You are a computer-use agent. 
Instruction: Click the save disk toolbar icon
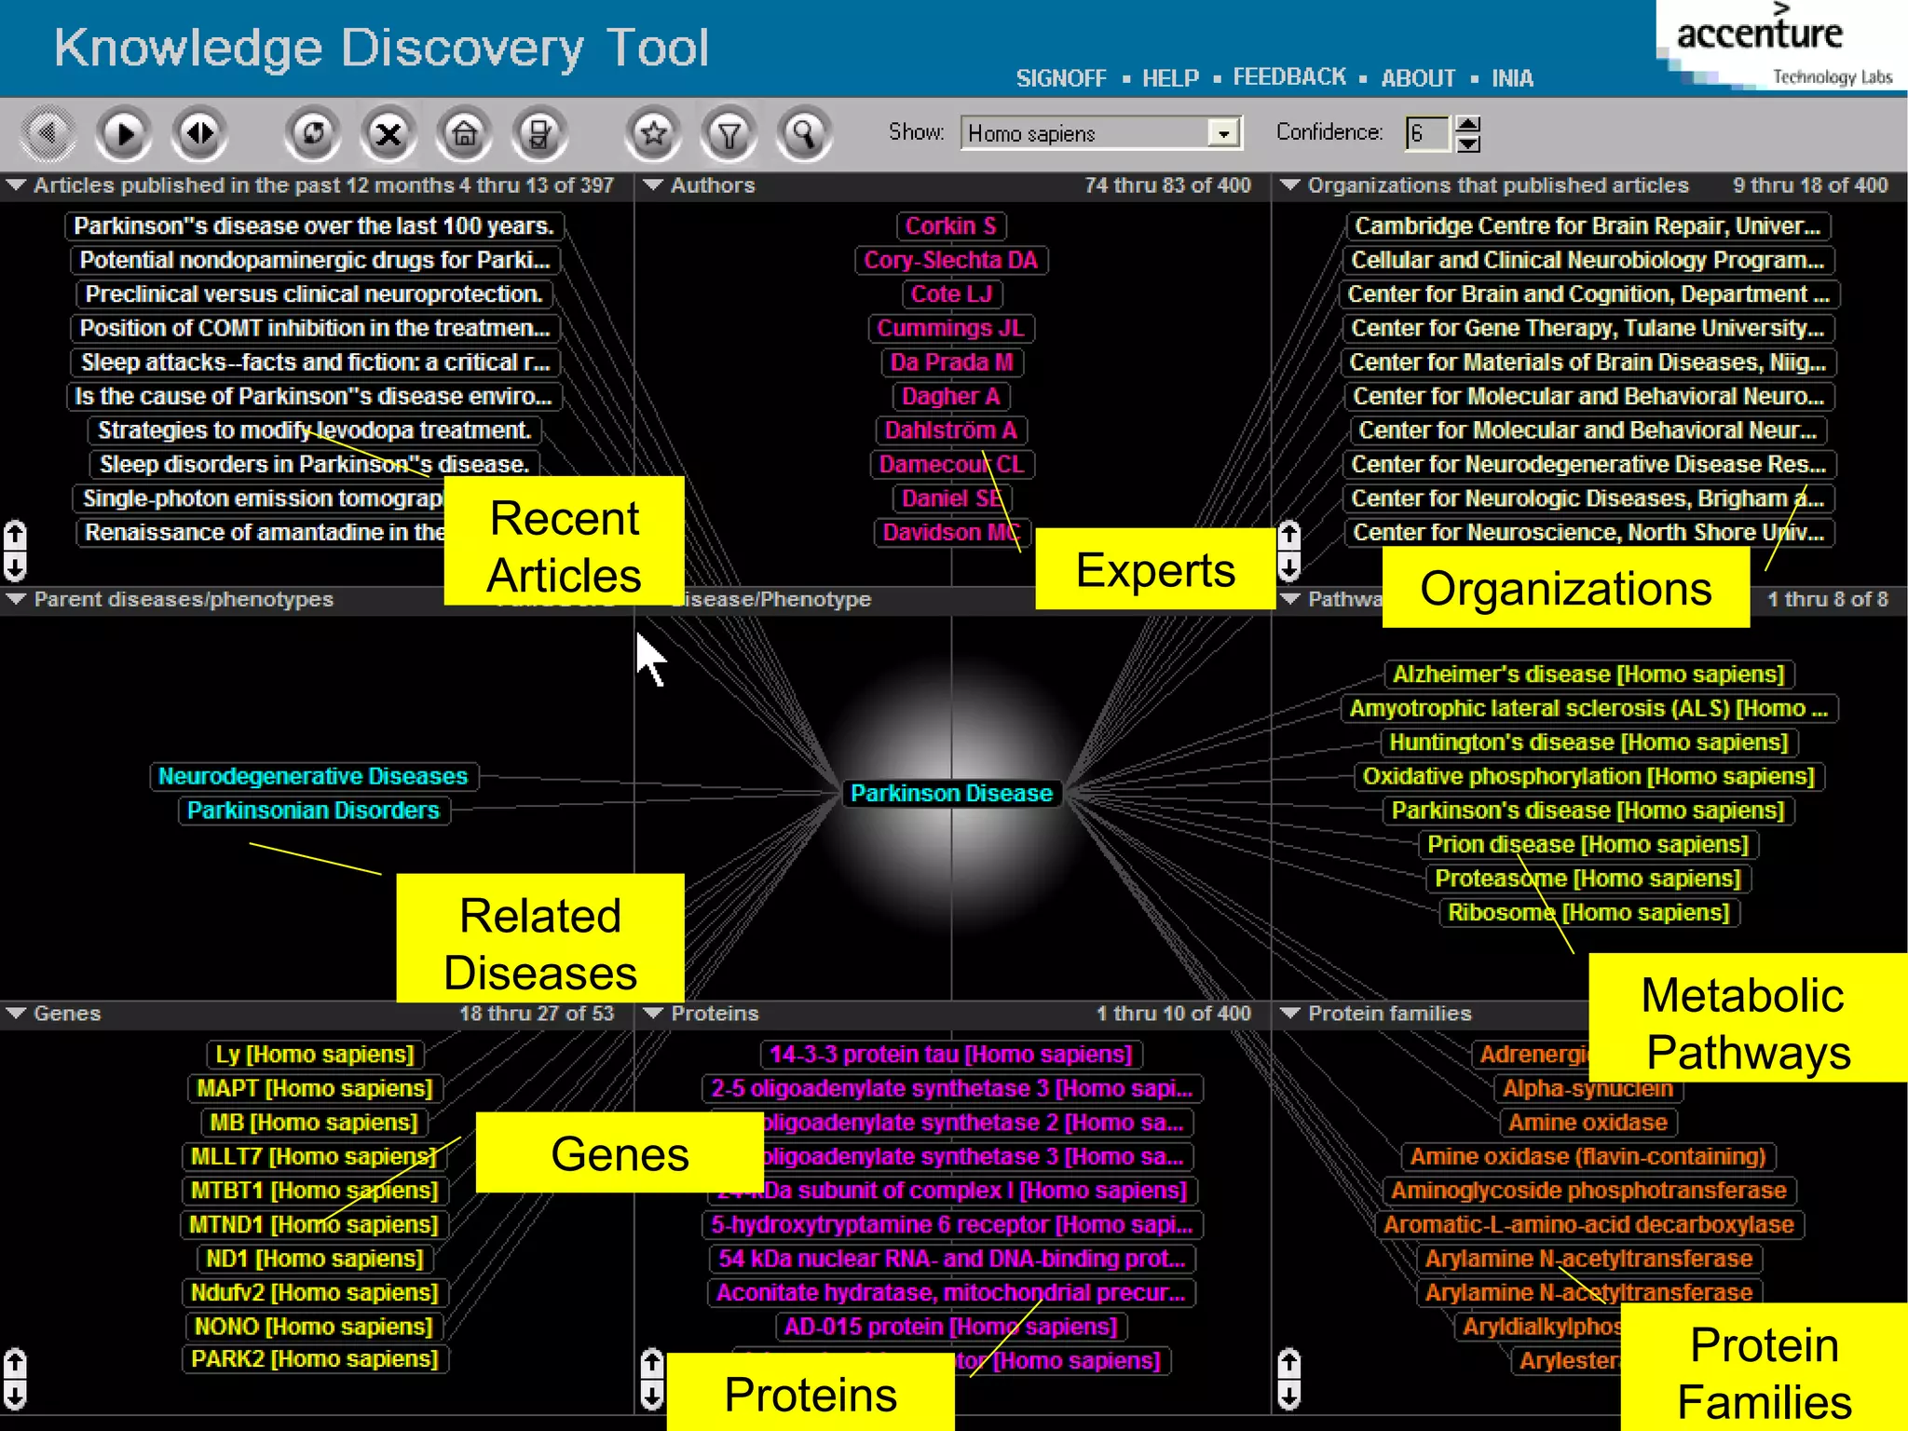click(539, 133)
